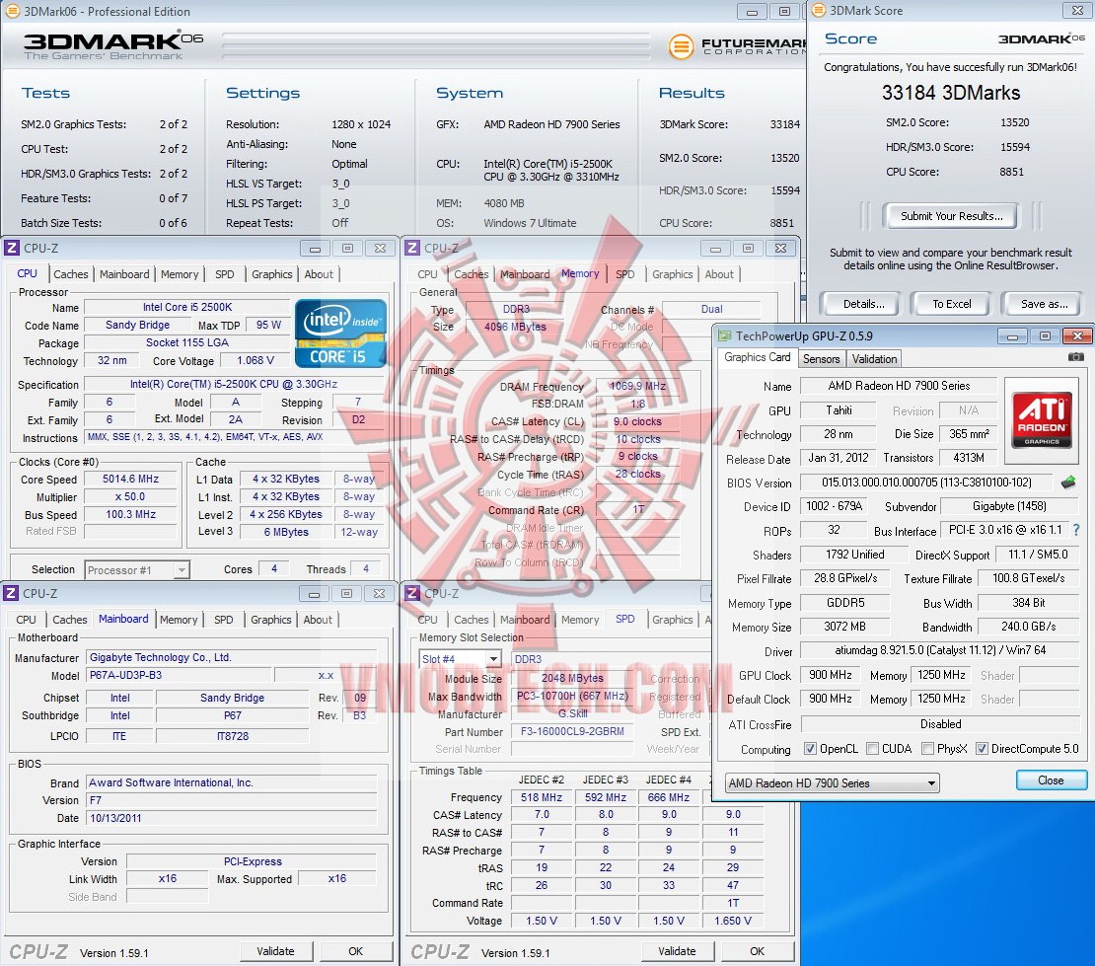Click GPU-Z screenshot camera icon

tap(1075, 357)
